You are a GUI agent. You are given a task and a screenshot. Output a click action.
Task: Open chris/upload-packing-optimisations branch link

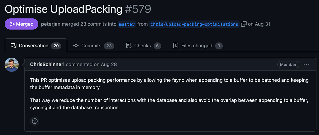coord(194,24)
